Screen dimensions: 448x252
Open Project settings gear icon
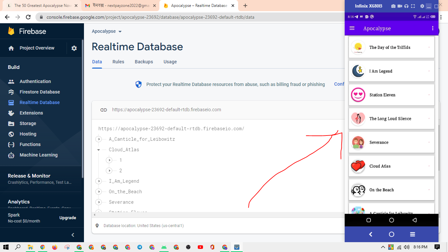tap(74, 48)
